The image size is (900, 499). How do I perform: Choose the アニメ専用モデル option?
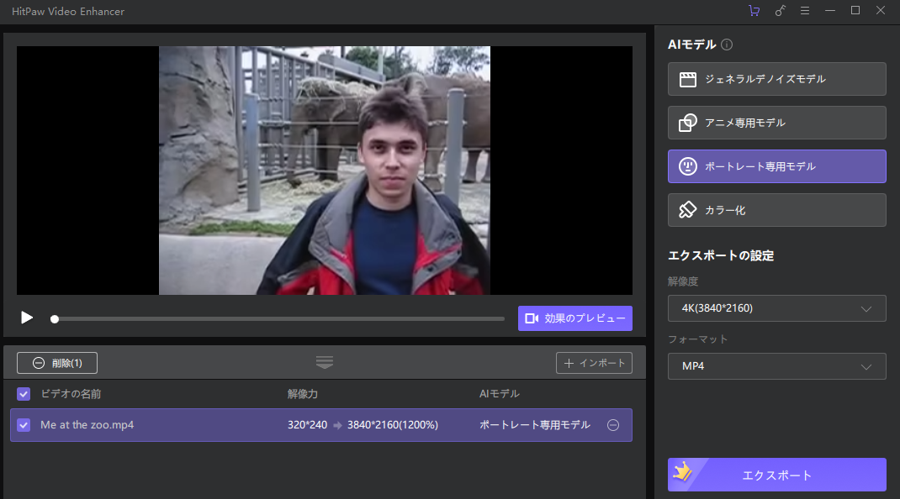776,123
